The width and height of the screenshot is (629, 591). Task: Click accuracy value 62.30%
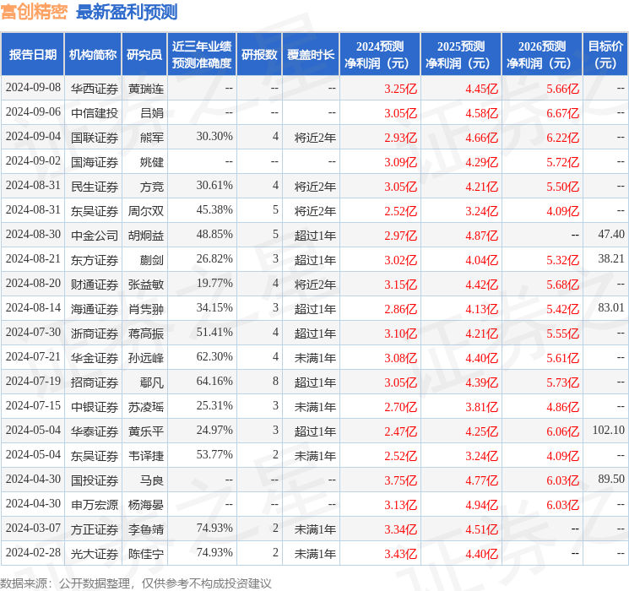coord(214,356)
